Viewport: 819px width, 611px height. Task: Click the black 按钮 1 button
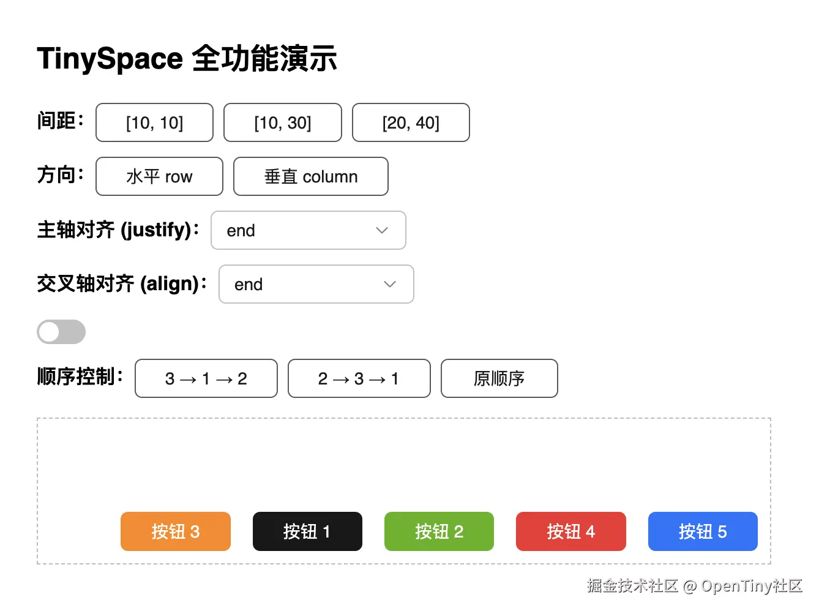coord(307,531)
